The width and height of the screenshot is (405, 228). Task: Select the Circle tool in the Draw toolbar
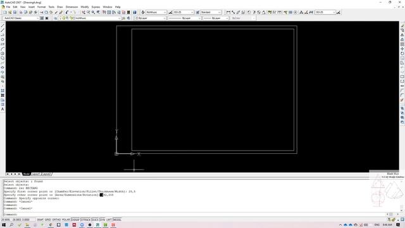3,53
